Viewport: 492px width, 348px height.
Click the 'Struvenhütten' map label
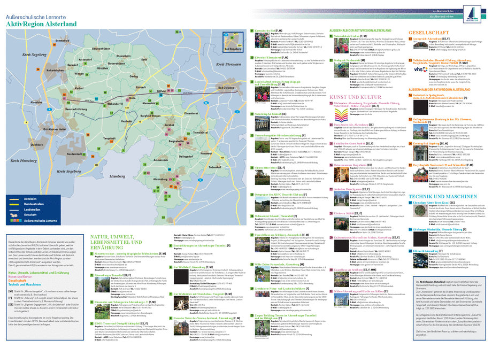101,49
